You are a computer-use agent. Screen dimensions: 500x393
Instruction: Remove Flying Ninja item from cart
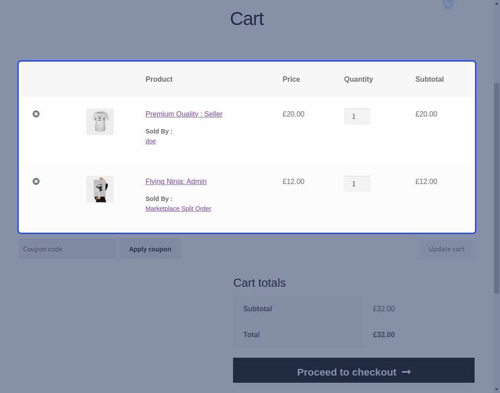36,181
